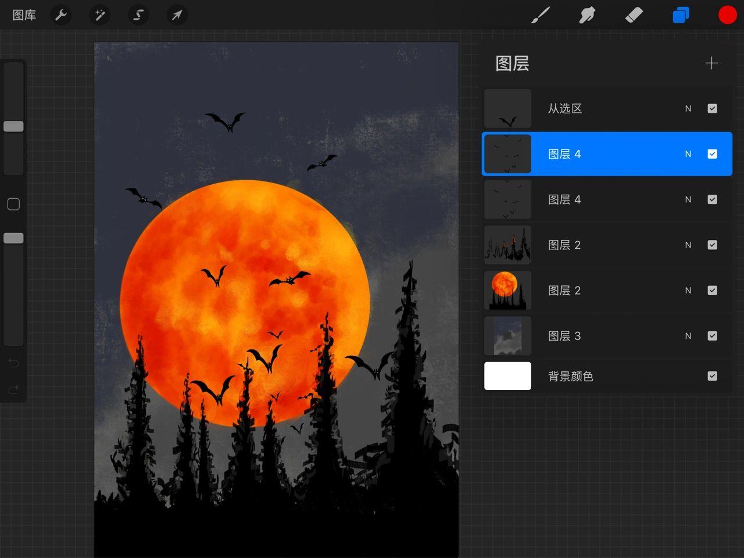
Task: Add a new layer with plus
Action: 711,63
